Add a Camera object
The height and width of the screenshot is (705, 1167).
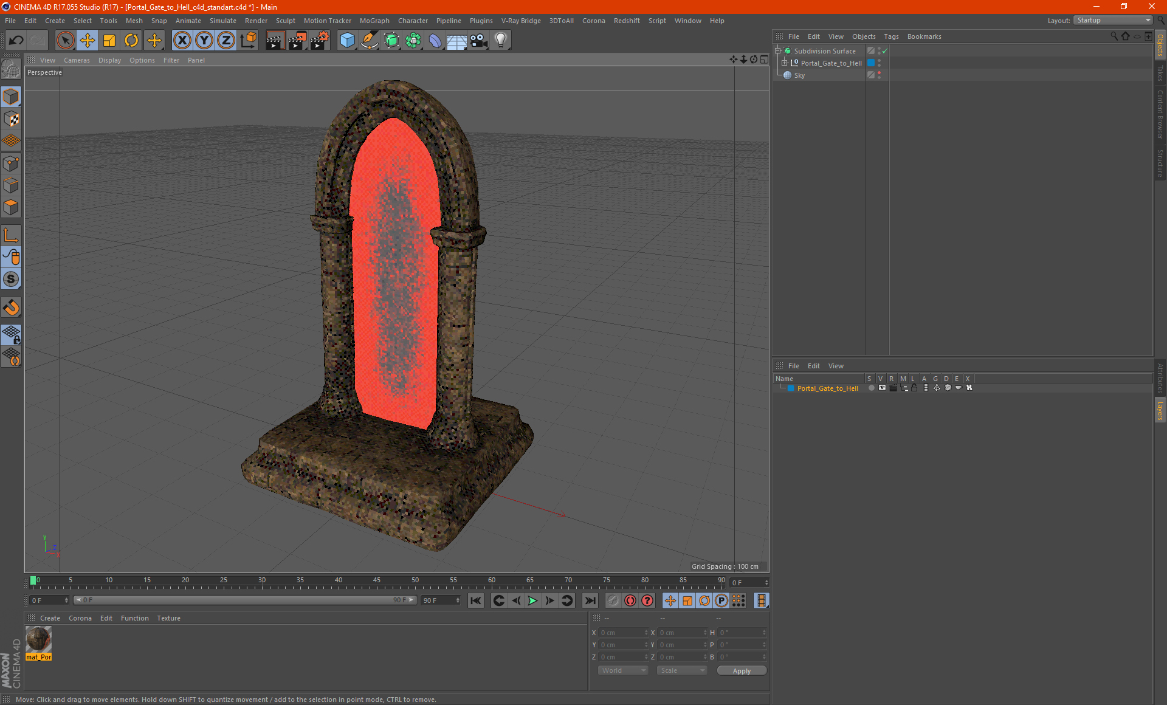click(x=479, y=41)
